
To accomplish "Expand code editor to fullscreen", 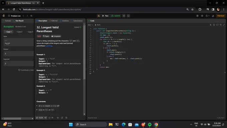I will pyautogui.click(x=224, y=25).
